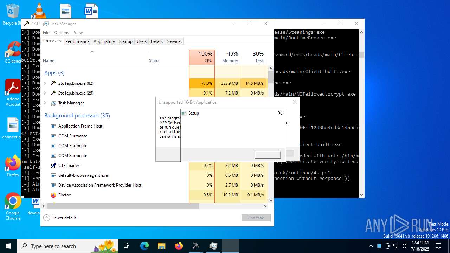Open Word document icon at top of desktop
Image resolution: width=450 pixels, height=253 pixels.
click(x=91, y=11)
